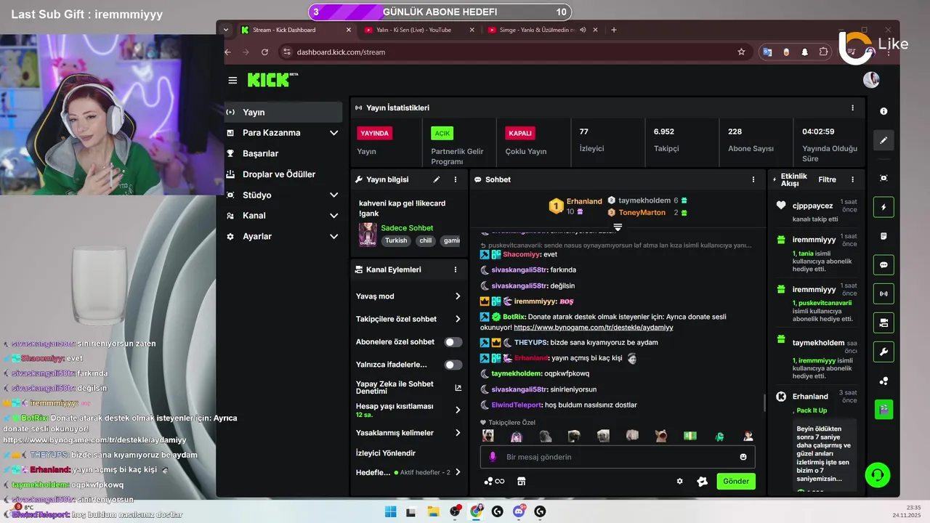Open File Explorer from taskbar
Image resolution: width=930 pixels, height=523 pixels.
tap(433, 511)
